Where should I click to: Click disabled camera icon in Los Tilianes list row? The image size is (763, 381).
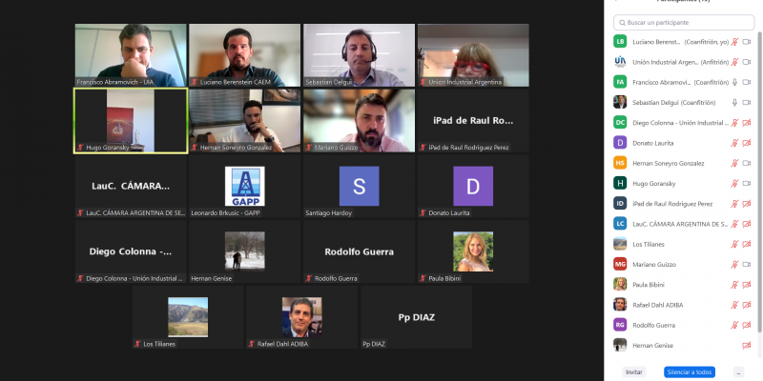pyautogui.click(x=747, y=244)
